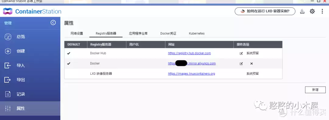Toggle default checkmark for Docker Hub

tap(69, 53)
